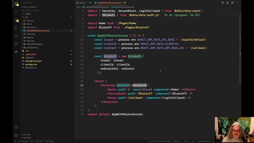The width and height of the screenshot is (254, 143).
Task: Open the Explorer view in activity bar
Action: 16,4
